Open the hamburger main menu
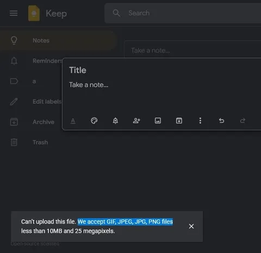261x253 pixels. point(14,13)
